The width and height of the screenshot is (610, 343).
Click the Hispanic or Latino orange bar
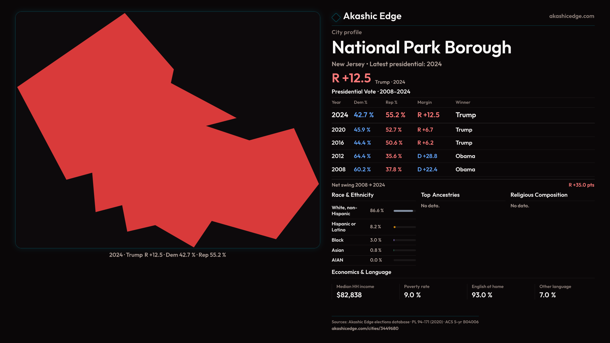pos(395,227)
